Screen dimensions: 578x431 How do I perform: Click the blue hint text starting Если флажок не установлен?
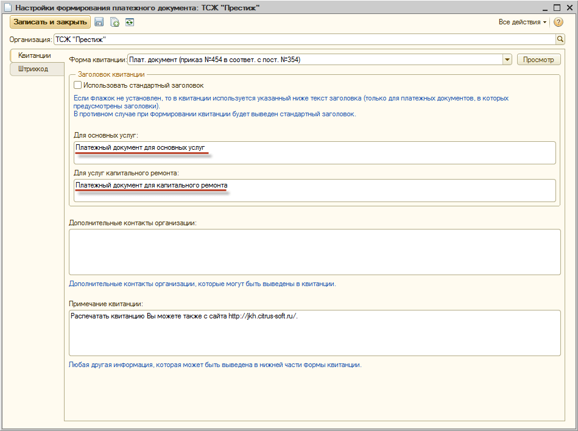point(291,102)
